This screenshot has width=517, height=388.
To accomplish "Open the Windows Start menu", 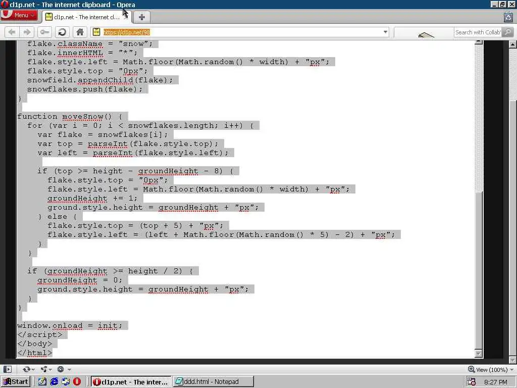I will (16, 382).
